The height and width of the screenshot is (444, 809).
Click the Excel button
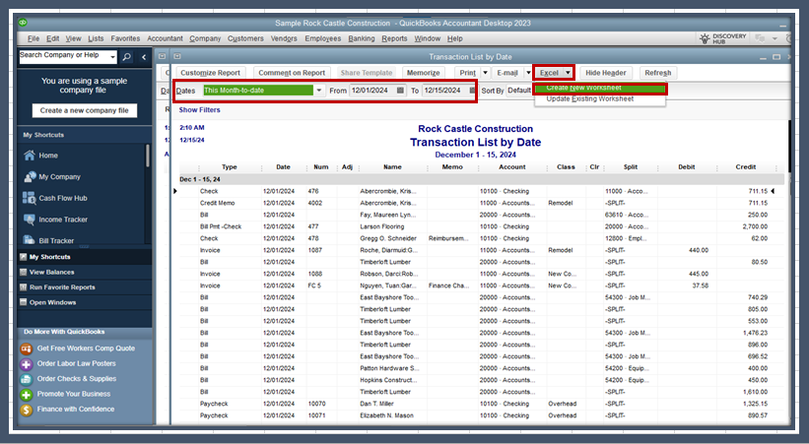click(549, 73)
